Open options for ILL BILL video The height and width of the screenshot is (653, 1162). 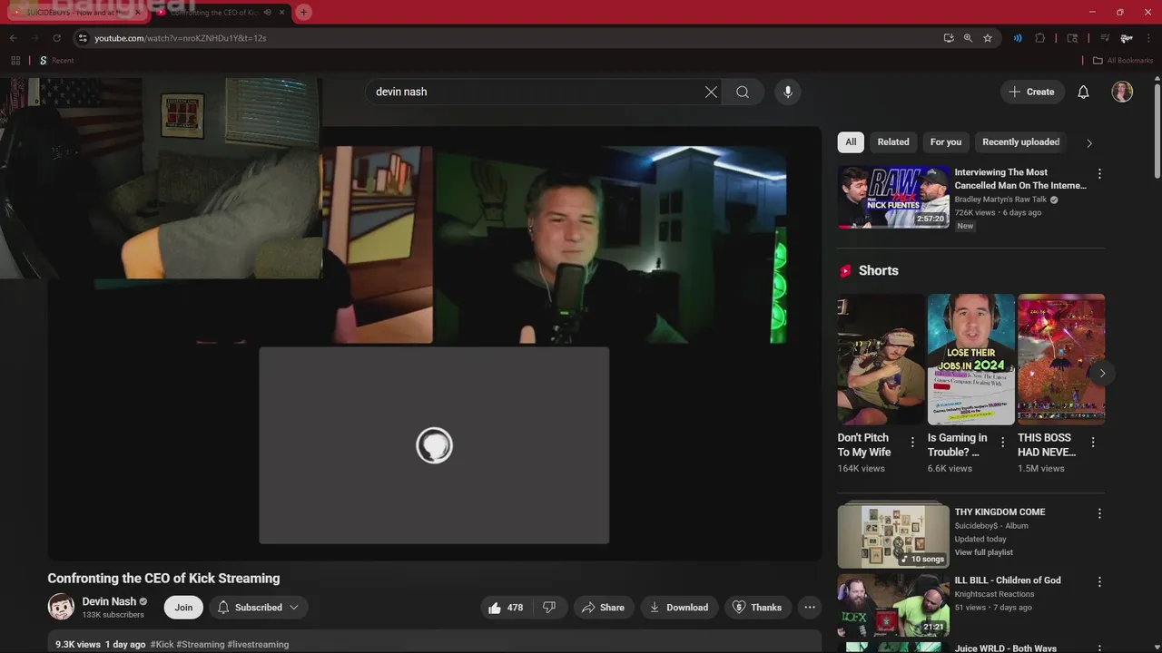tap(1099, 581)
